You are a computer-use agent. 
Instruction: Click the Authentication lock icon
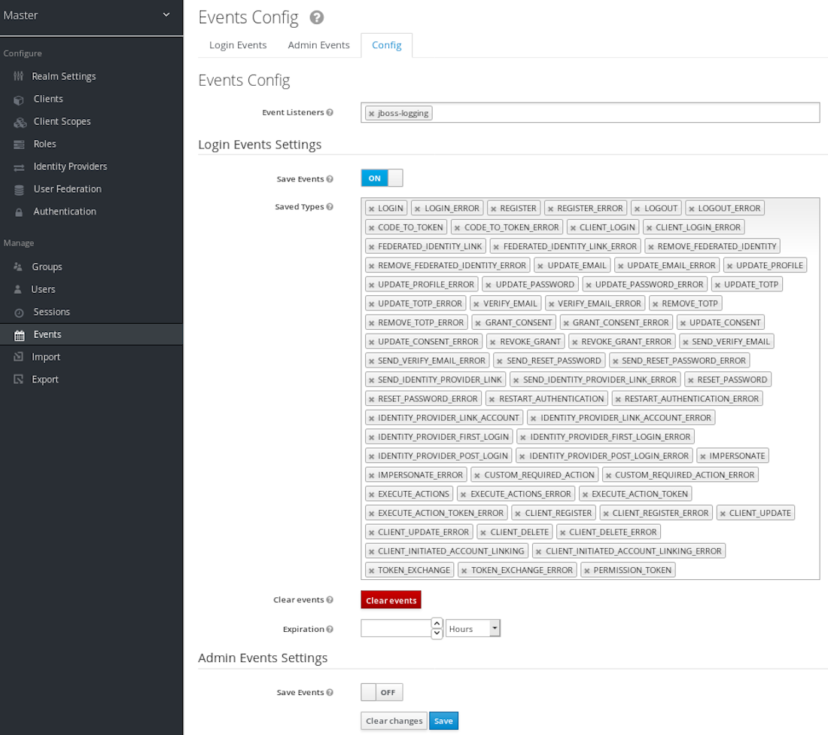(x=19, y=212)
